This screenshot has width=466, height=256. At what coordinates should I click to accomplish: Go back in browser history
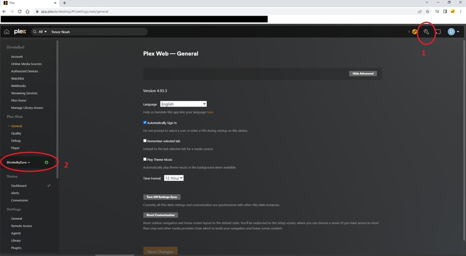4,12
